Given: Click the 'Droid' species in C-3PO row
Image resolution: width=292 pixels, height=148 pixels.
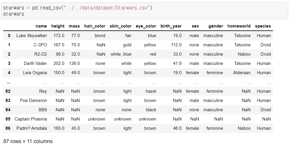Looking at the screenshot, I should tap(266, 45).
